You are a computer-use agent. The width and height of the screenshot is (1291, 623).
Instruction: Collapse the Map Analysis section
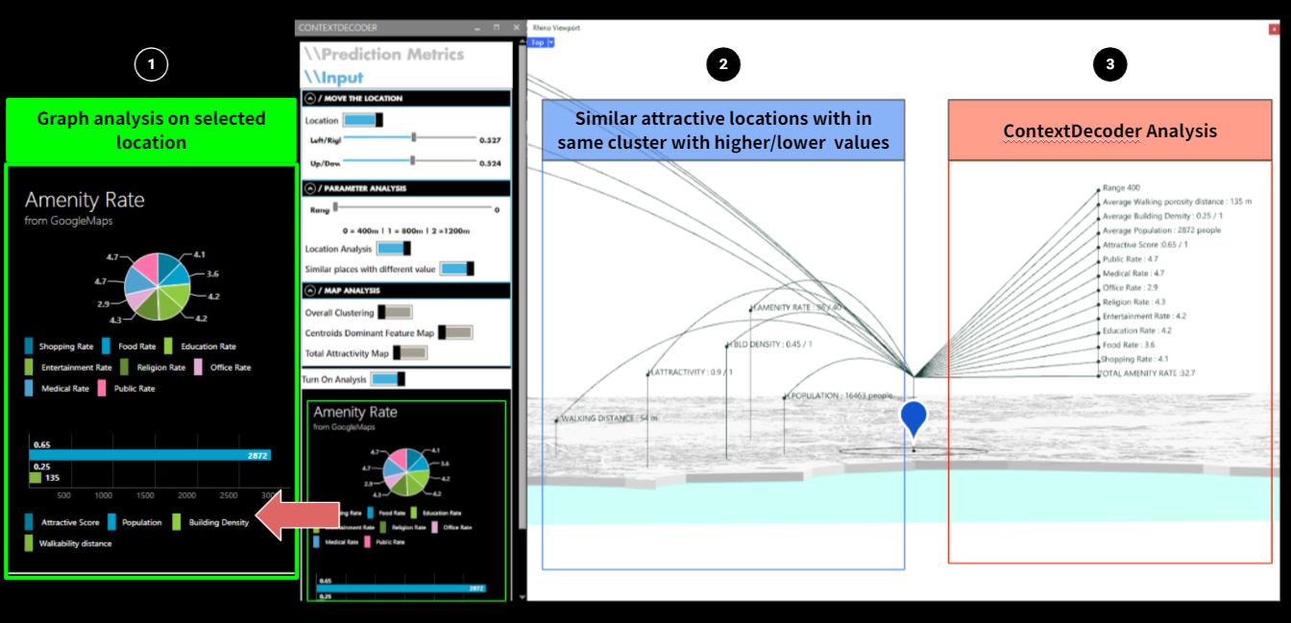click(309, 290)
